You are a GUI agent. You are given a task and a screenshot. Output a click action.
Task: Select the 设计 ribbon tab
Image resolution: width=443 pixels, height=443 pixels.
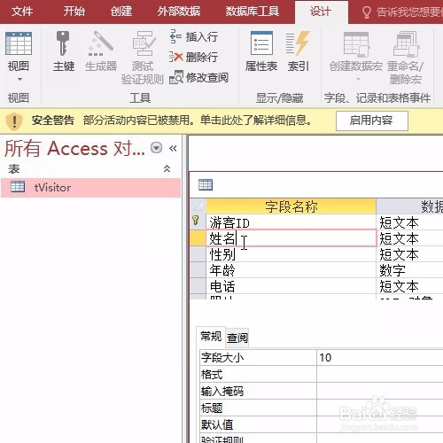[x=321, y=12]
